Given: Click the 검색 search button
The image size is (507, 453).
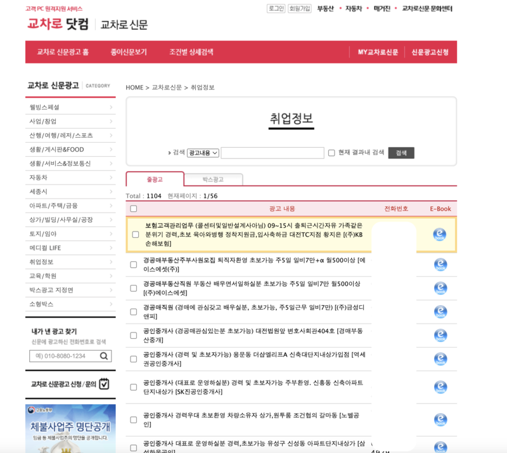Looking at the screenshot, I should point(401,152).
